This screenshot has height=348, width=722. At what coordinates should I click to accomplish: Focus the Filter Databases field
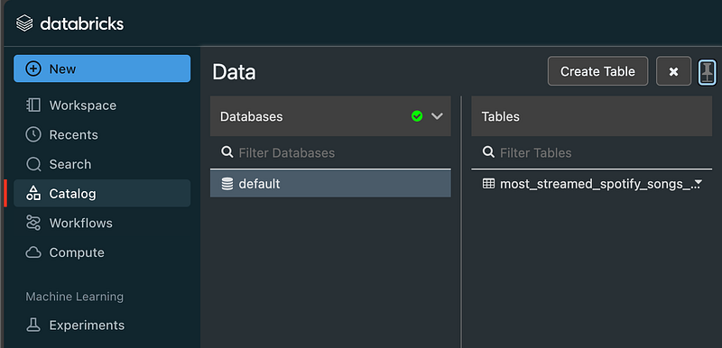330,152
